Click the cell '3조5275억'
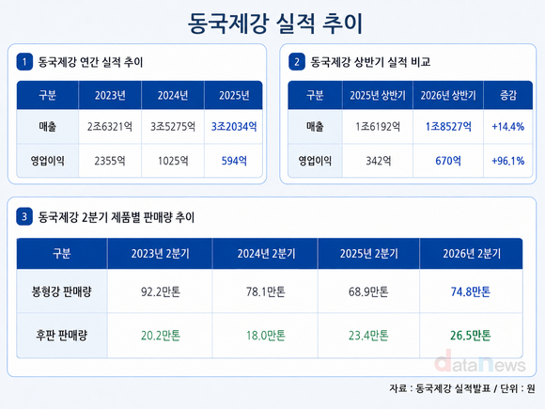Viewport: 545px width, 409px height. pos(173,127)
